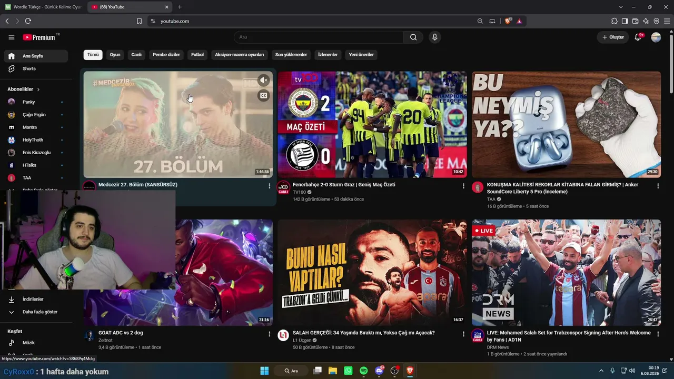This screenshot has height=379, width=674.
Task: Open the YouTube hamburger guide menu
Action: click(11, 37)
